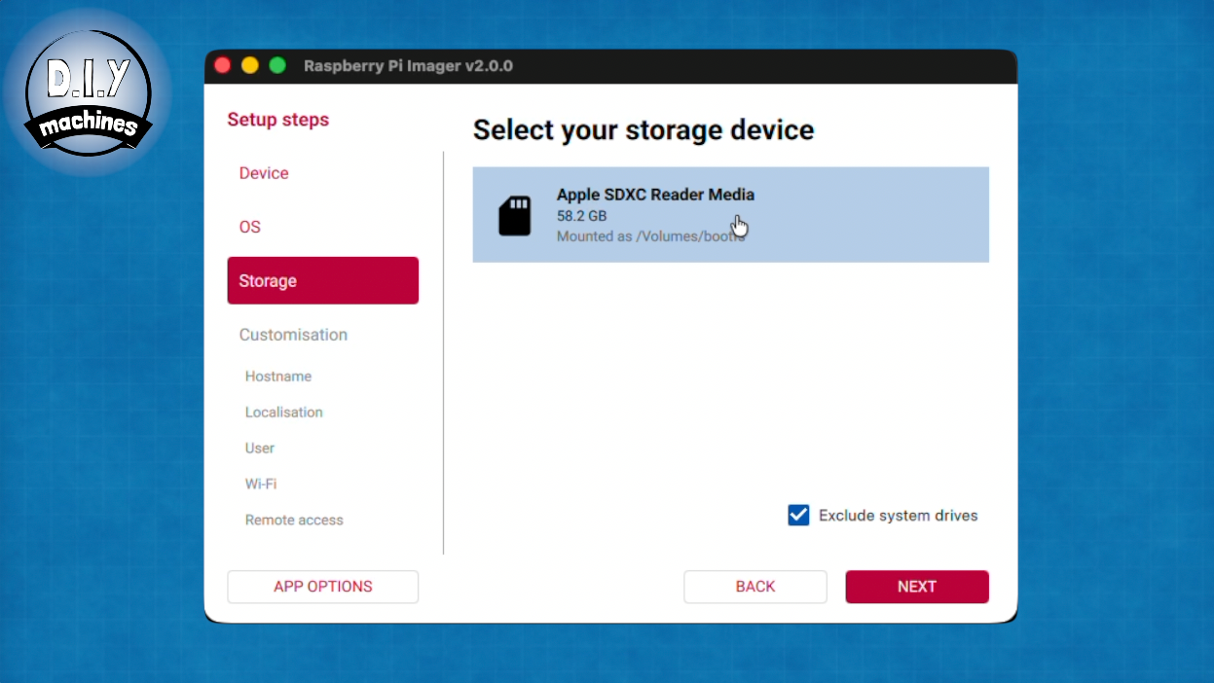Close the Raspberry Pi Imager window
Viewport: 1214px width, 683px height.
223,66
